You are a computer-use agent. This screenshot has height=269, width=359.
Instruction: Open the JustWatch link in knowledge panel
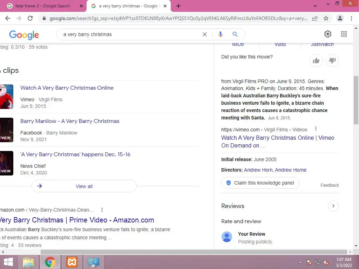point(322,44)
